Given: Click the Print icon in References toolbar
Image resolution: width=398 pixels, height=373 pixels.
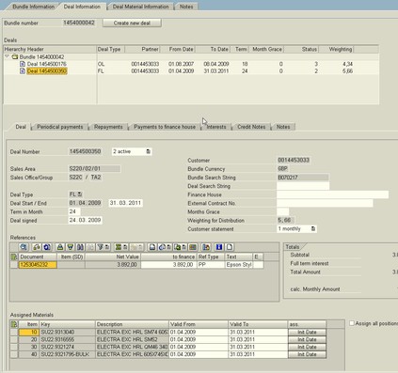Looking at the screenshot, I should (x=152, y=247).
